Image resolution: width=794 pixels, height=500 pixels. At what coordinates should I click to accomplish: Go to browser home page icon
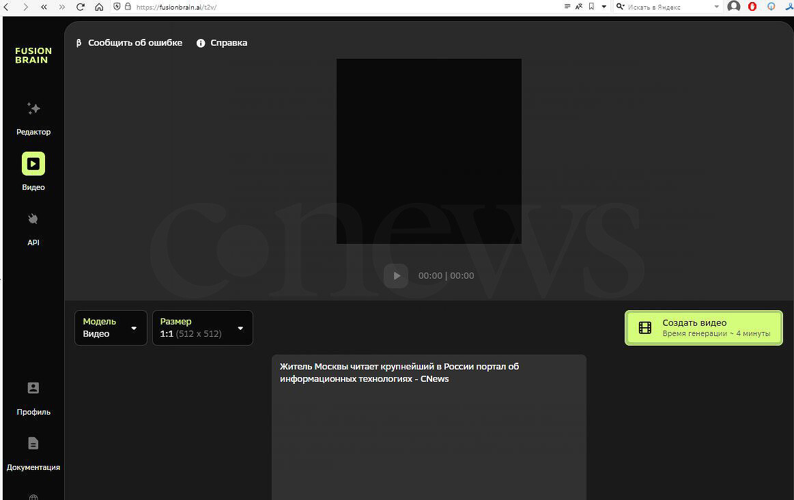(99, 7)
